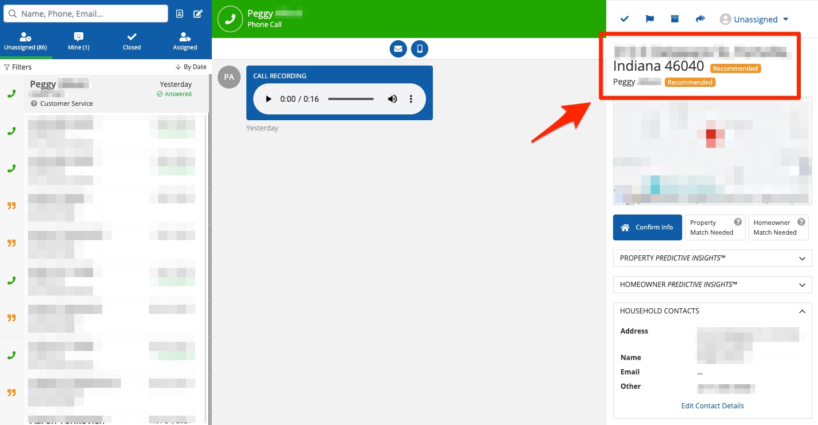Click the compose new message icon
818x425 pixels.
197,14
